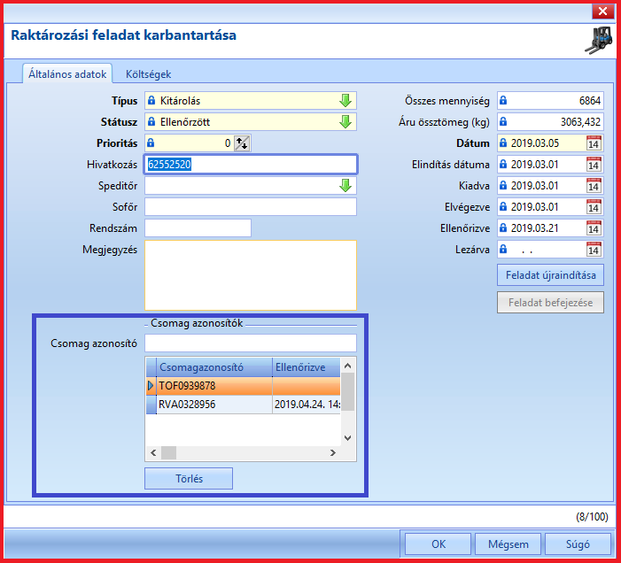
Task: Switch to Általános adatok tab
Action: click(67, 74)
